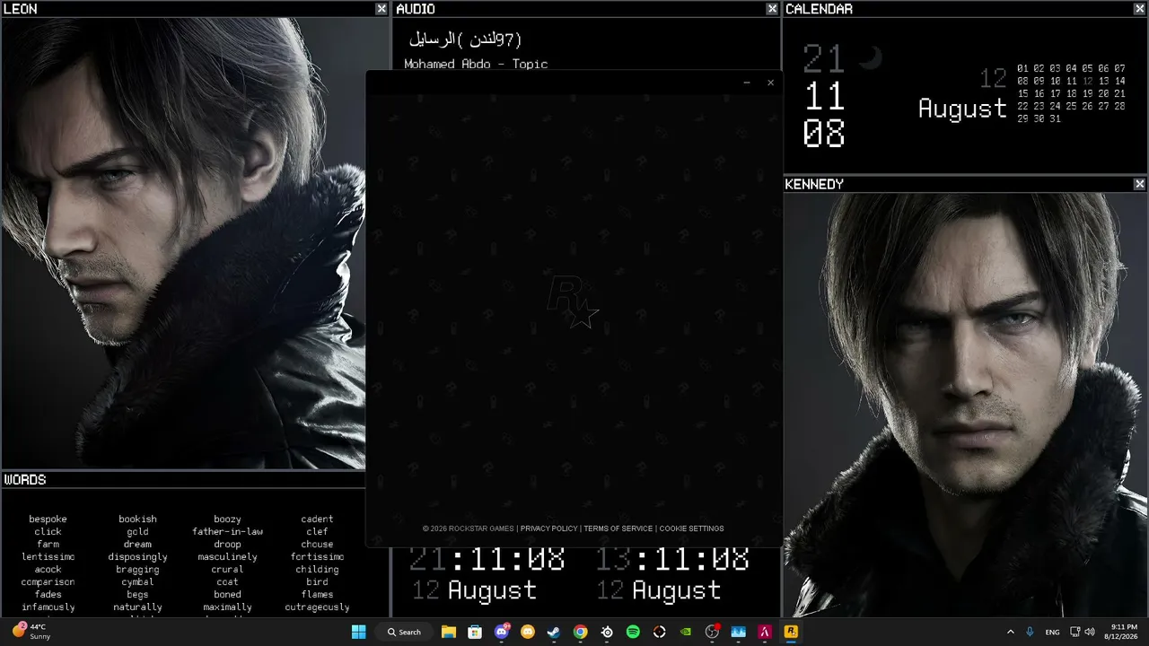This screenshot has width=1149, height=646.
Task: Click the word 'boozy' in WORDS panel
Action: pyautogui.click(x=227, y=519)
